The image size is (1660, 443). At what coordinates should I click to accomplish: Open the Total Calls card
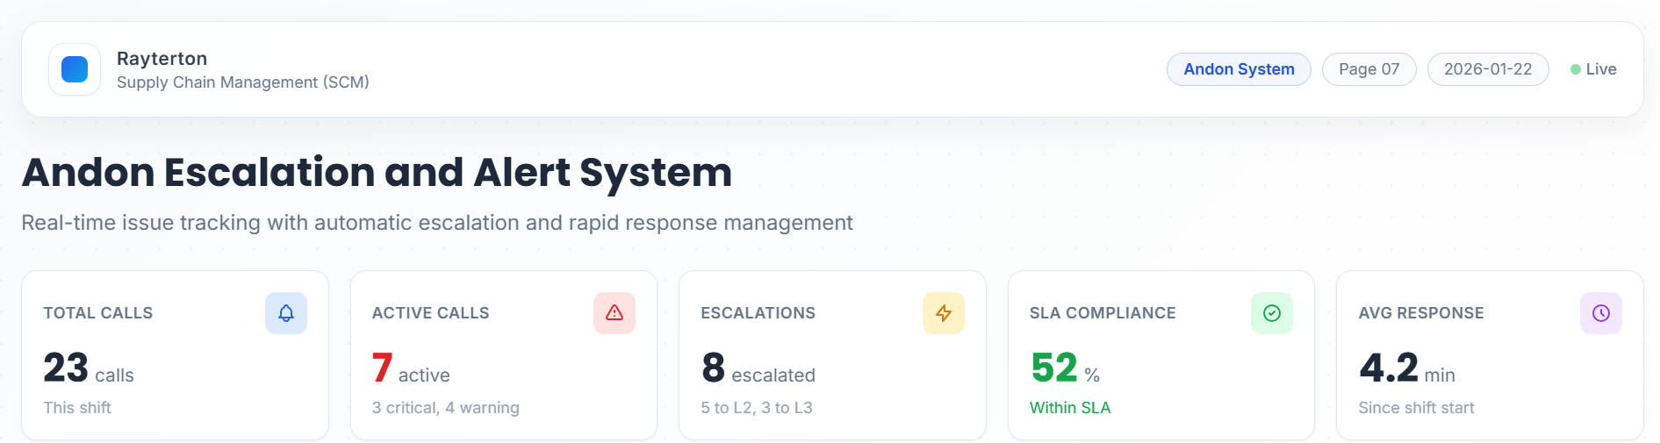pyautogui.click(x=175, y=355)
